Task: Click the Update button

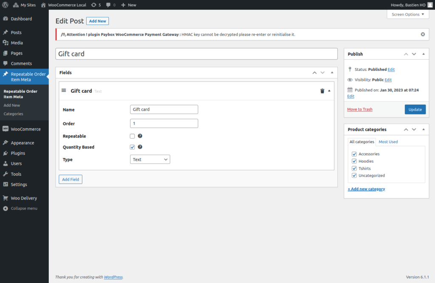Action: (415, 109)
